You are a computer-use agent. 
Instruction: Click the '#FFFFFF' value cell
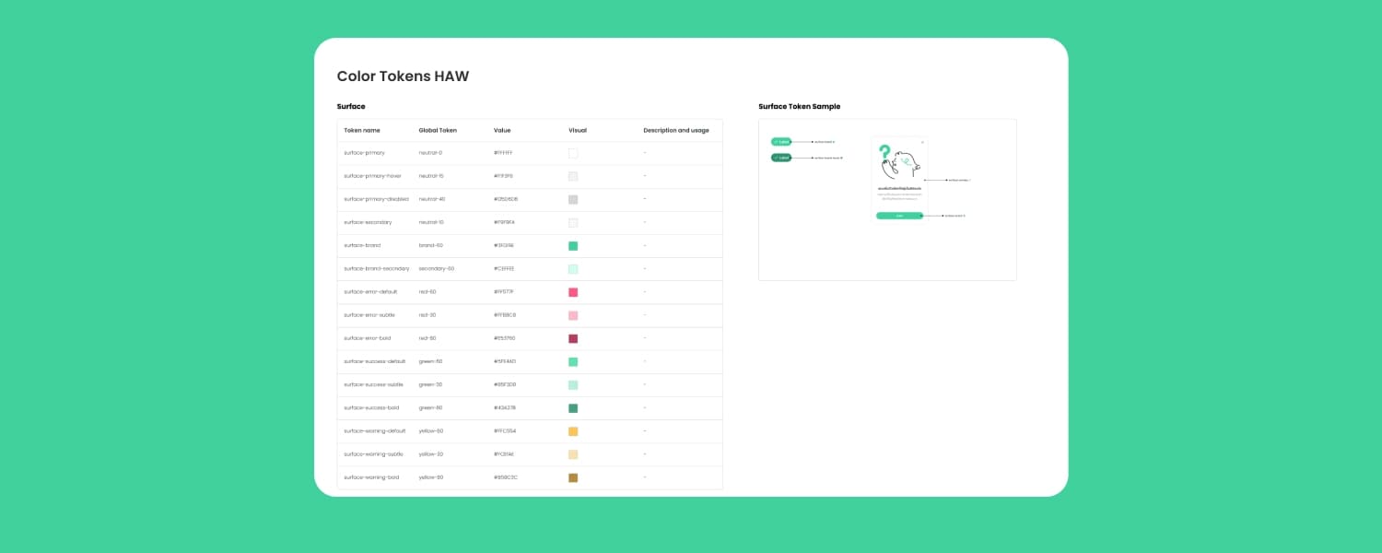pyautogui.click(x=503, y=153)
